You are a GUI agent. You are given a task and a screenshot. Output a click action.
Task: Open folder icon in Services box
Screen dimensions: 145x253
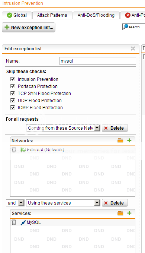coord(120,213)
